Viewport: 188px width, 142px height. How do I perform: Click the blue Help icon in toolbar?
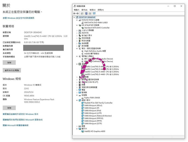86,13
